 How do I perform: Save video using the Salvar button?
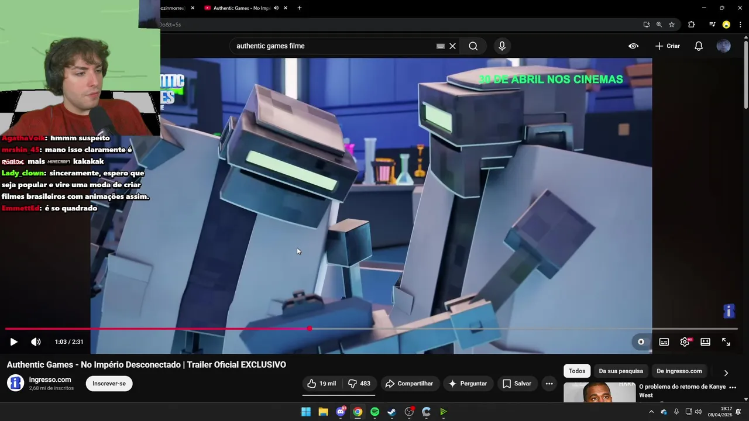click(517, 384)
